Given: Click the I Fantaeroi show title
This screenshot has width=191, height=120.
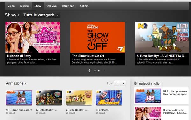Looking at the screenshot, I should point(103,110).
